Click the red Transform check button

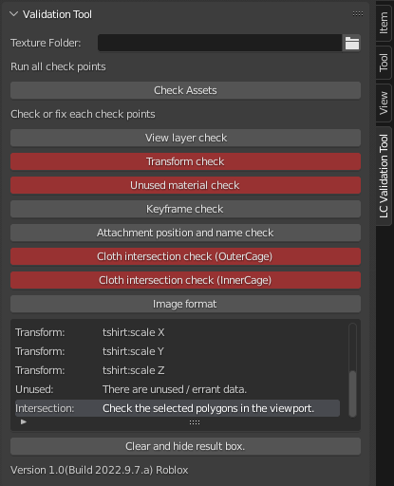[185, 161]
